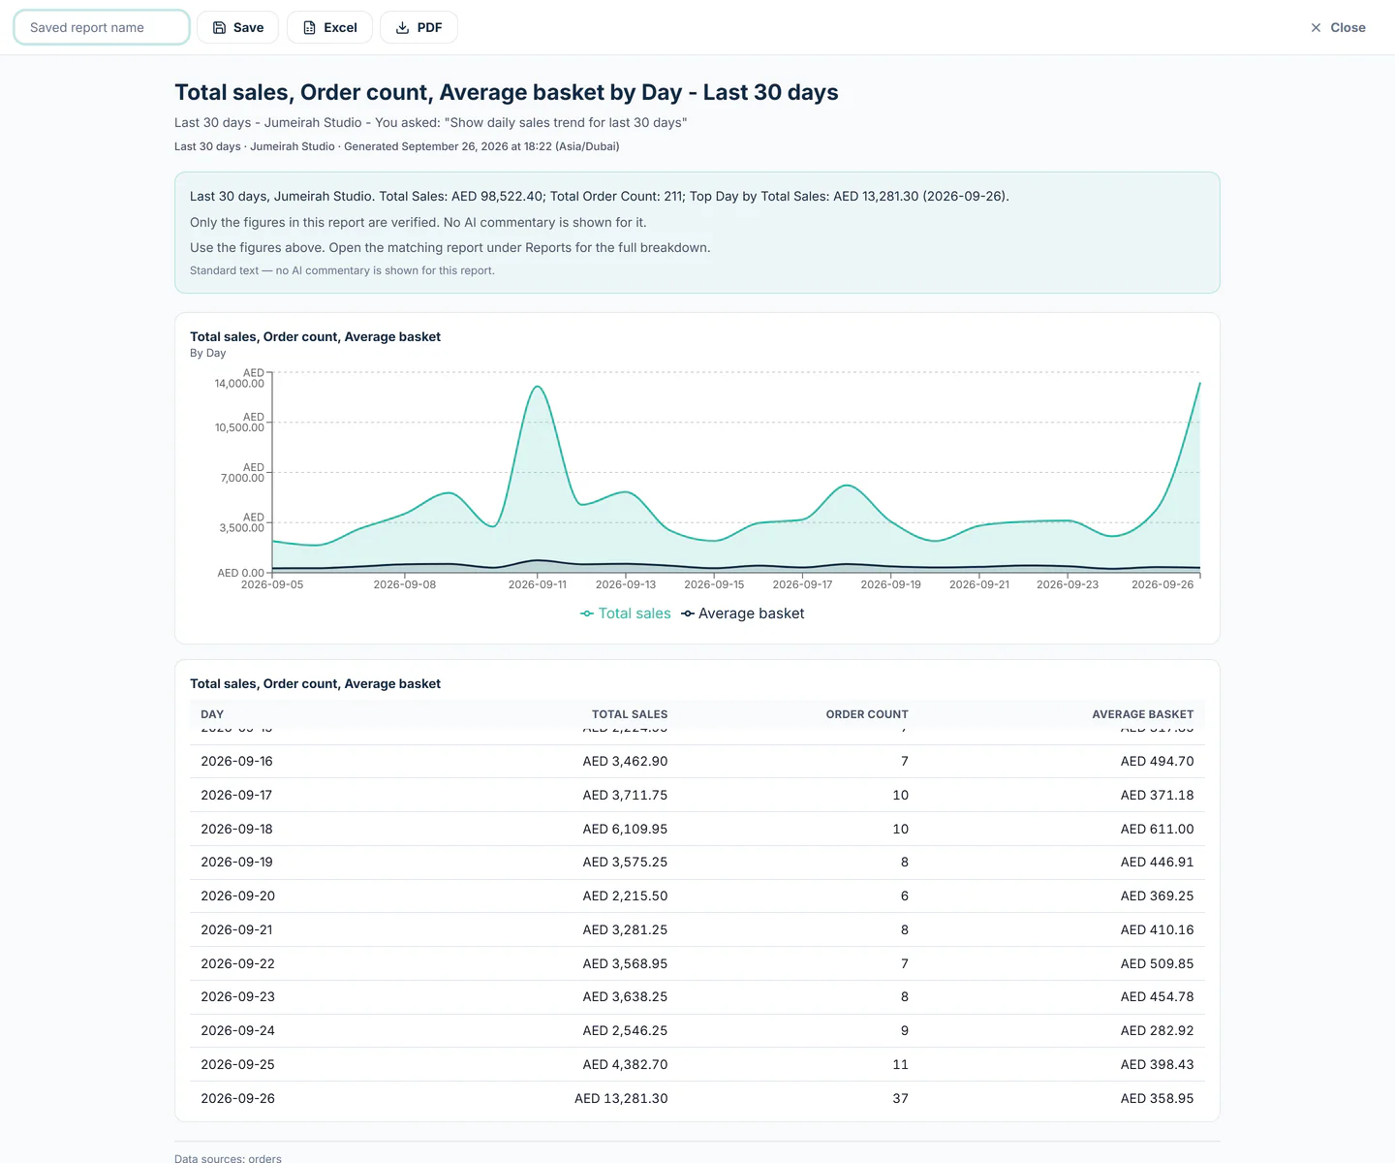Click the Total sales legend marker icon
1395x1163 pixels.
coord(587,613)
